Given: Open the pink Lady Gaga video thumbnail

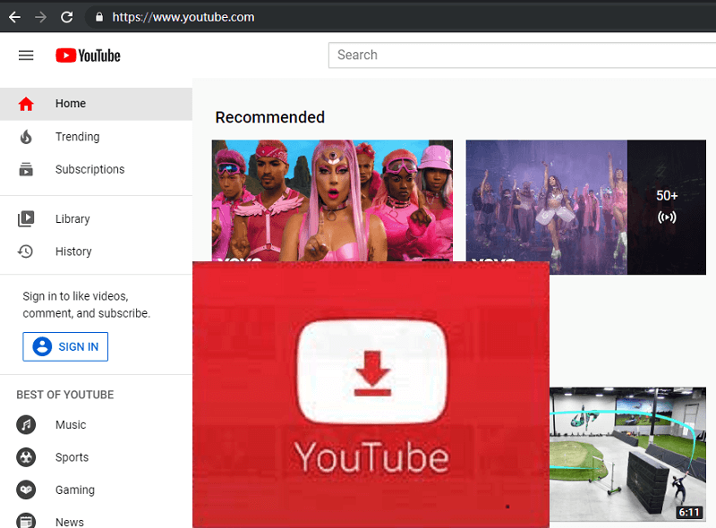Looking at the screenshot, I should point(332,200).
